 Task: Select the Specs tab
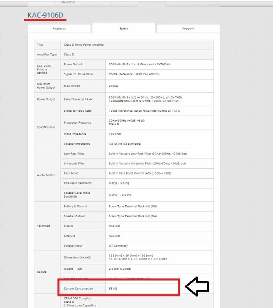click(x=124, y=28)
